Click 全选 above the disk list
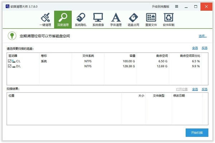The height and width of the screenshot is (143, 215). coord(195,48)
